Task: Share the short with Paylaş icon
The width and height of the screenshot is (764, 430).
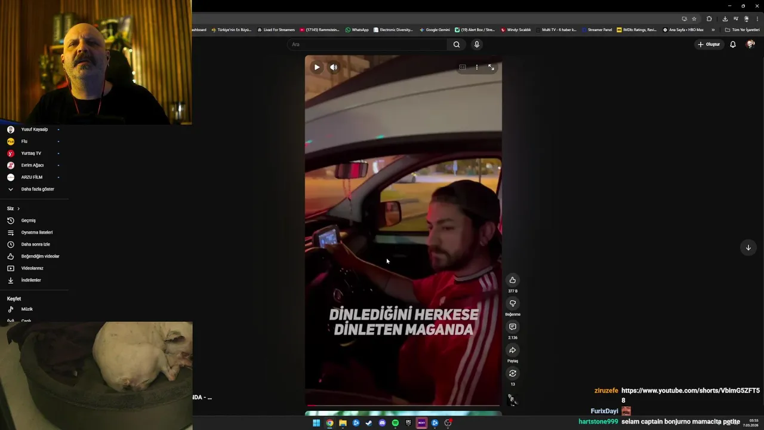Action: [x=512, y=350]
